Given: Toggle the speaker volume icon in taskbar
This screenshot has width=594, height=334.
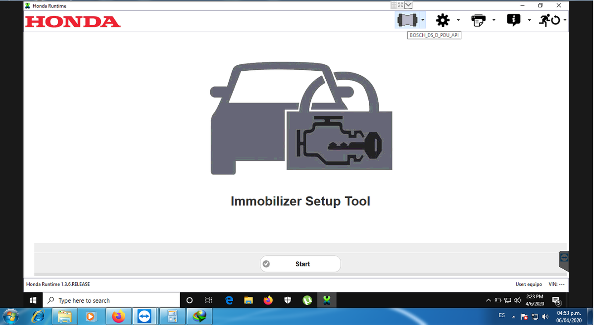Looking at the screenshot, I should [x=517, y=300].
